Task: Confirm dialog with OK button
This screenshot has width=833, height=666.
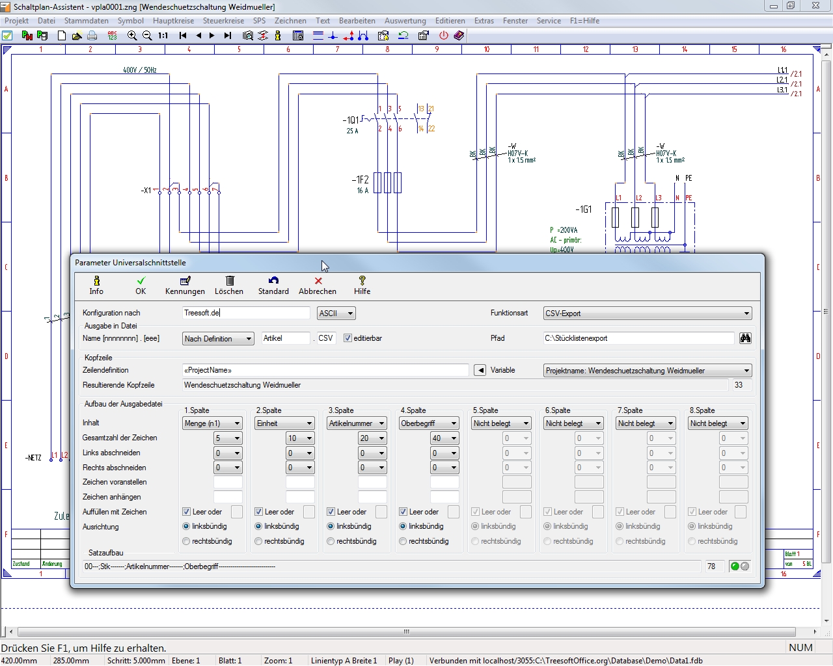Action: 141,285
